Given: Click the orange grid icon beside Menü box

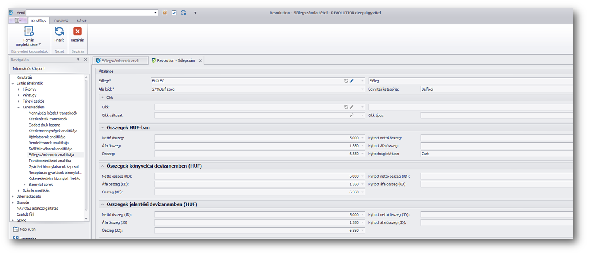Looking at the screenshot, I should (x=165, y=13).
